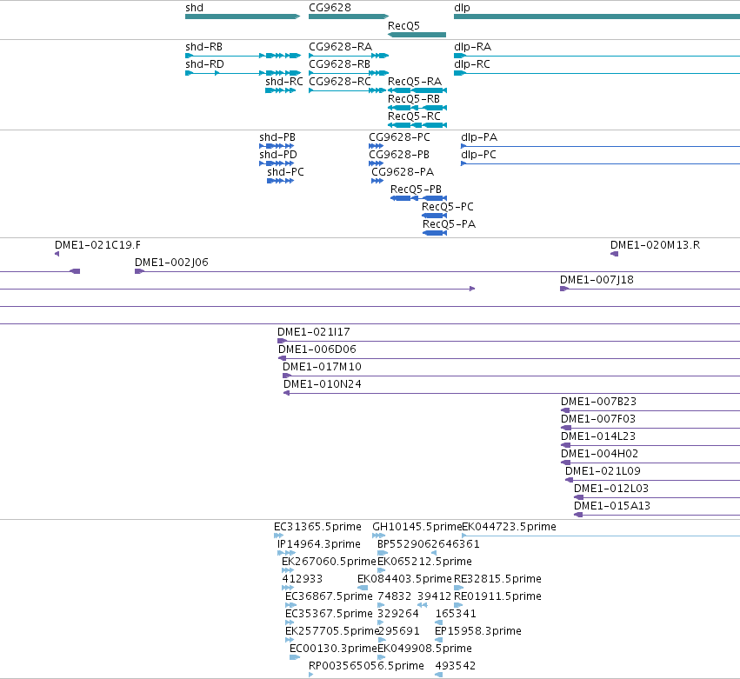
Task: Click the RE32815.5prime EST label
Action: pos(497,579)
